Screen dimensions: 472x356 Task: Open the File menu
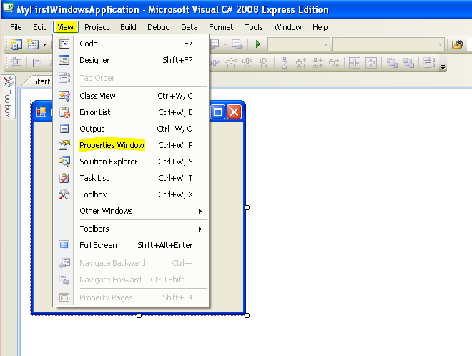pos(16,27)
